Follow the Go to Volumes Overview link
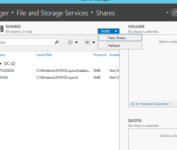This screenshot has height=150, width=177. click(151, 104)
